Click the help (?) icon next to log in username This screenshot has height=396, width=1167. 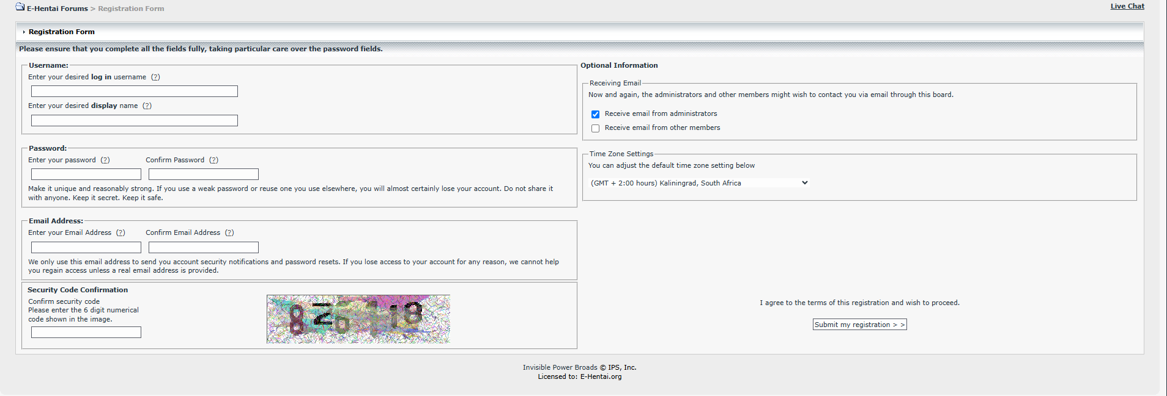tap(155, 77)
